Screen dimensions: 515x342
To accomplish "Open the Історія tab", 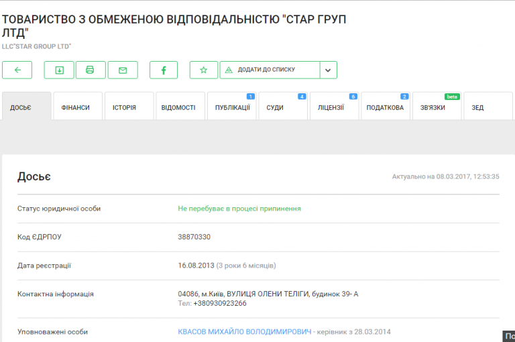I will 129,107.
